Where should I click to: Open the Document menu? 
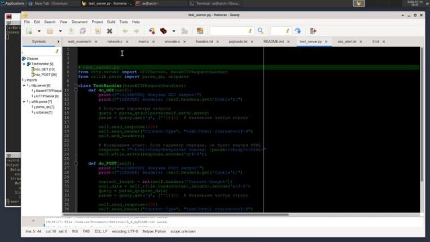(x=79, y=22)
